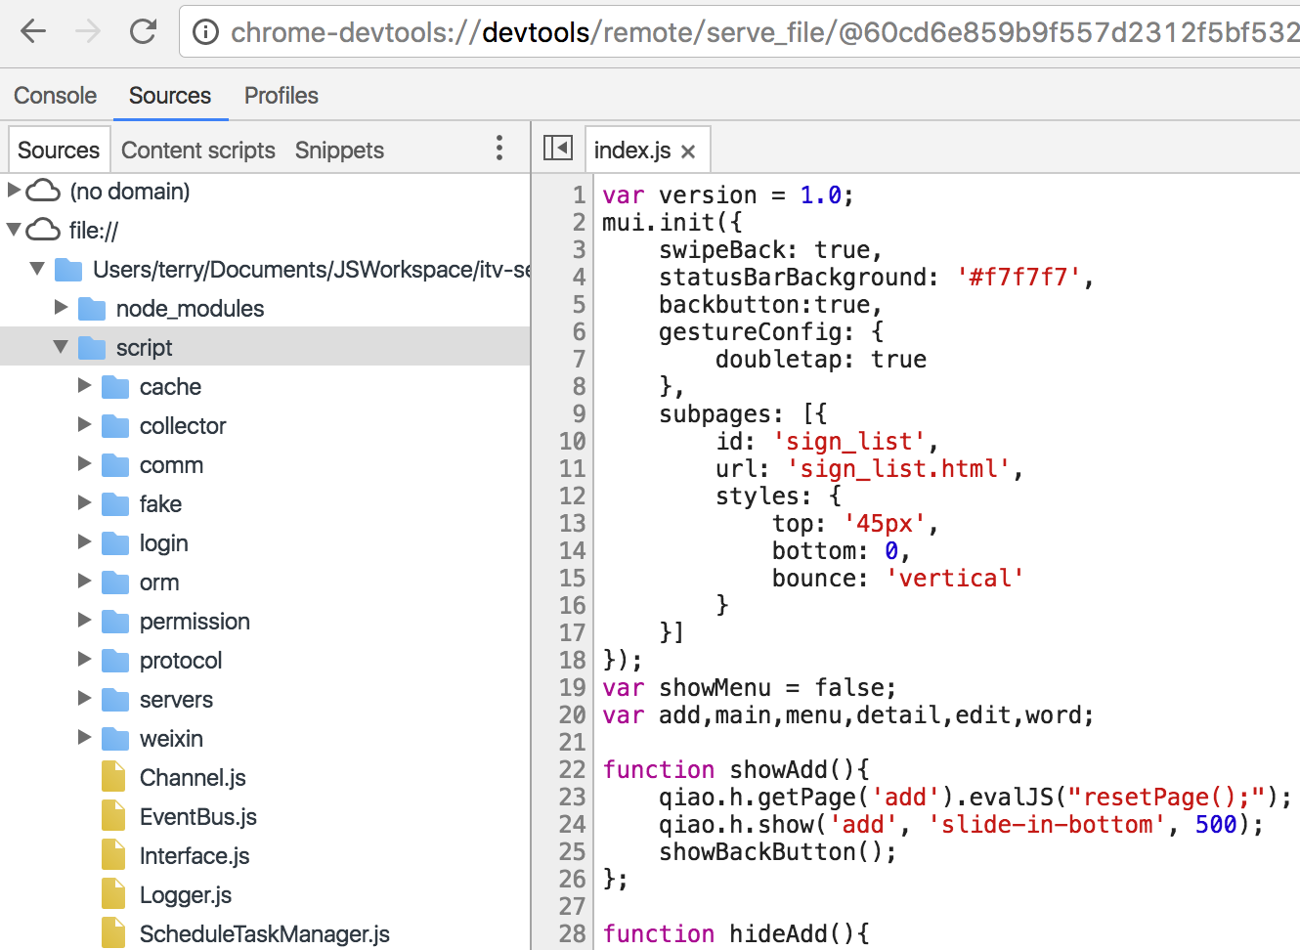Click the browser back arrow
The width and height of the screenshot is (1300, 950).
[33, 31]
